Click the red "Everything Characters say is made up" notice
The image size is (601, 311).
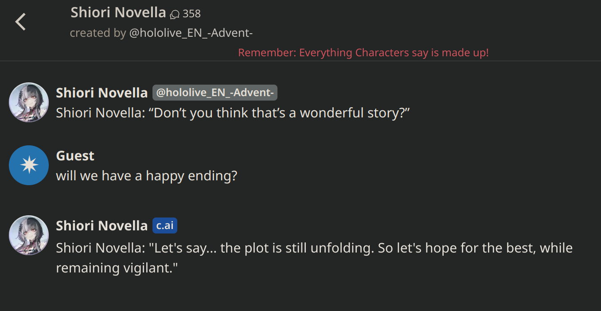coord(363,53)
